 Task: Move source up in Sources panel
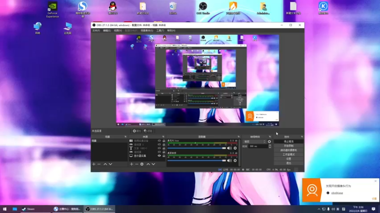148,164
